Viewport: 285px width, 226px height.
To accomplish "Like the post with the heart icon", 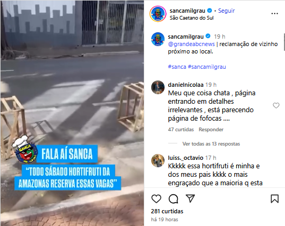I will click(x=157, y=199).
